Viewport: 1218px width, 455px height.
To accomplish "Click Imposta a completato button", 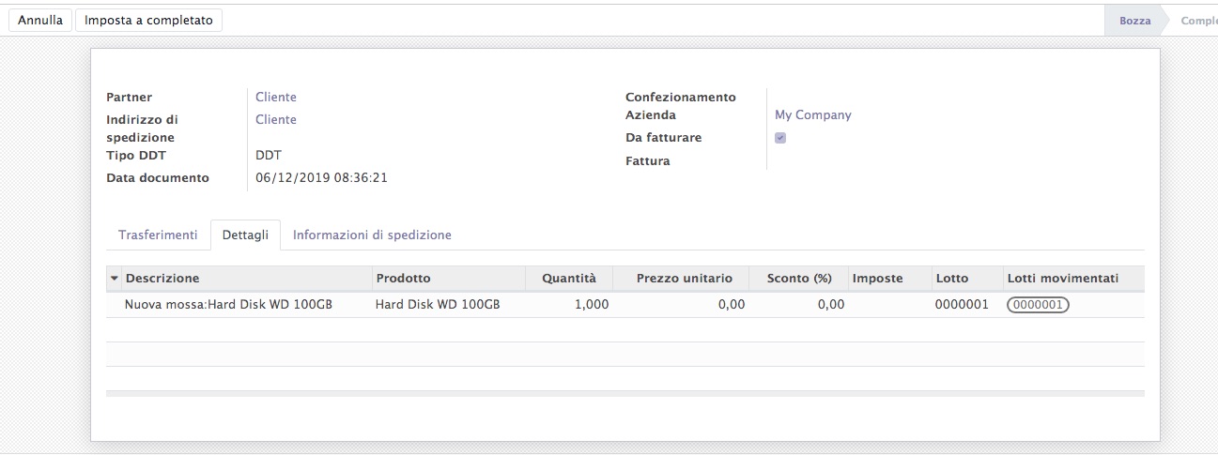I will click(x=149, y=20).
